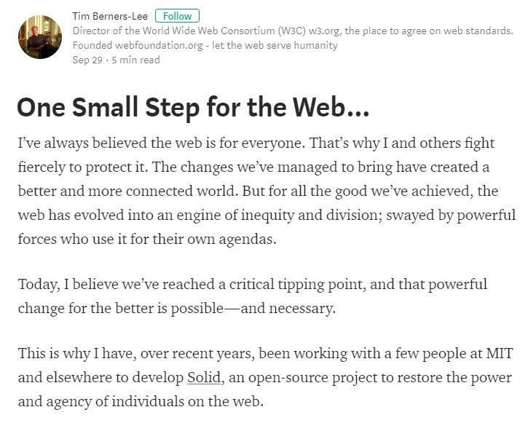Open Tim Berners-Lee's profile photo avatar
The height and width of the screenshot is (431, 528).
click(x=40, y=37)
